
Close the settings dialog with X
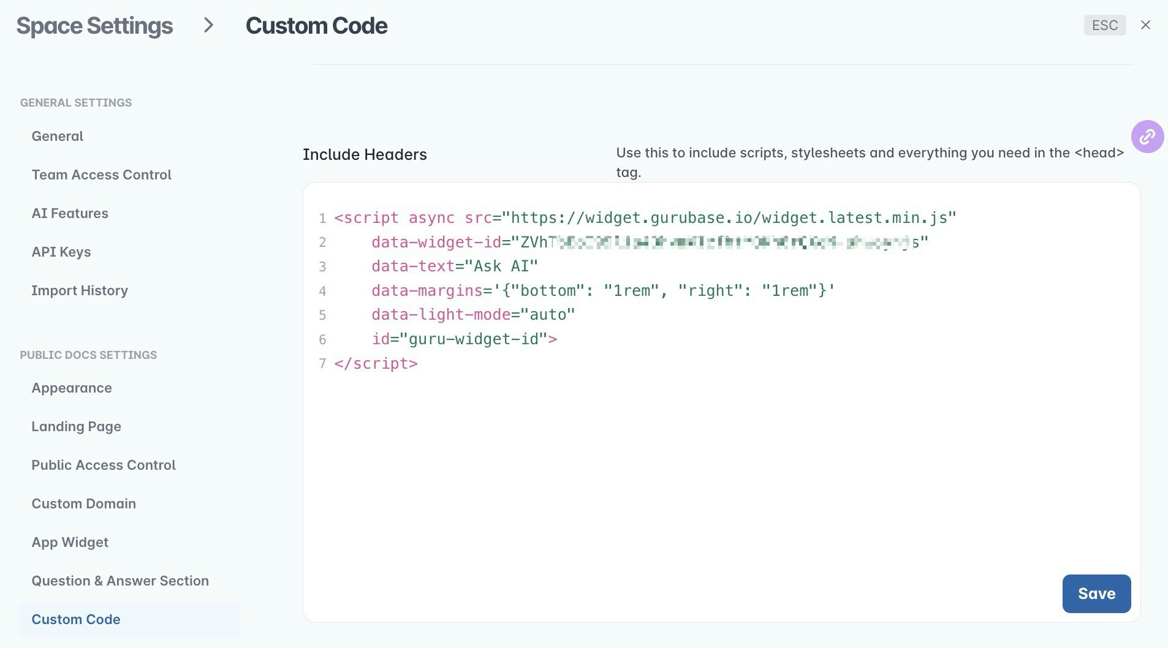[1145, 25]
